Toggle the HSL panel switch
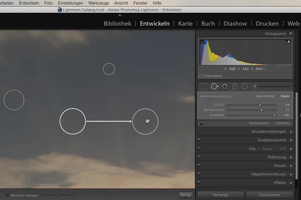The image size is (301, 200). (199, 148)
